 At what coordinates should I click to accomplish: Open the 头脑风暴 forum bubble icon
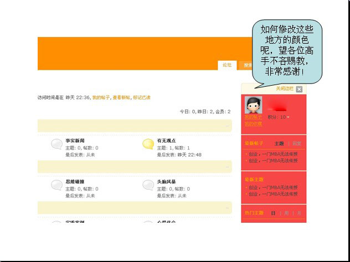(x=148, y=185)
